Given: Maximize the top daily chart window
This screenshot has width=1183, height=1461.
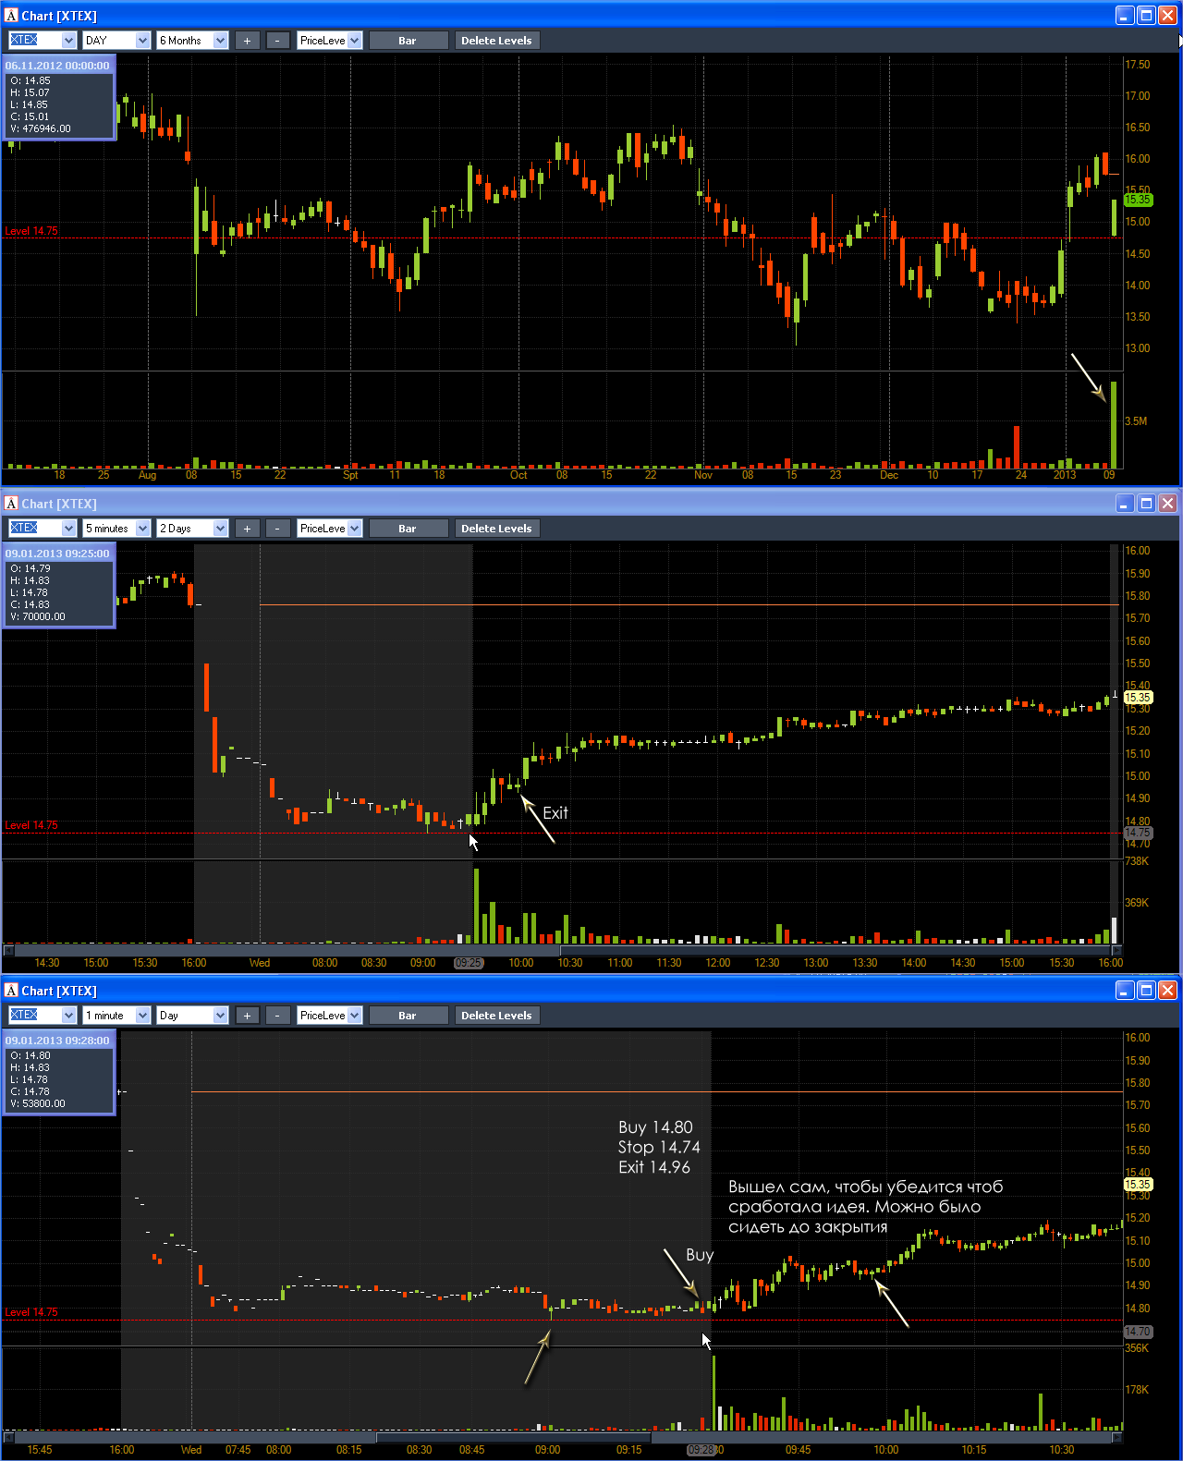Looking at the screenshot, I should pyautogui.click(x=1146, y=16).
